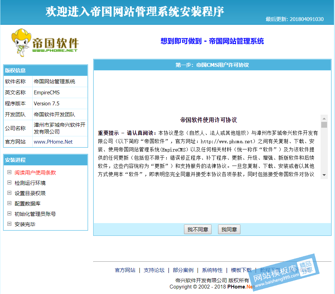Click the 开发团队 label cell
Screen dimensions: 335x294
pos(18,114)
